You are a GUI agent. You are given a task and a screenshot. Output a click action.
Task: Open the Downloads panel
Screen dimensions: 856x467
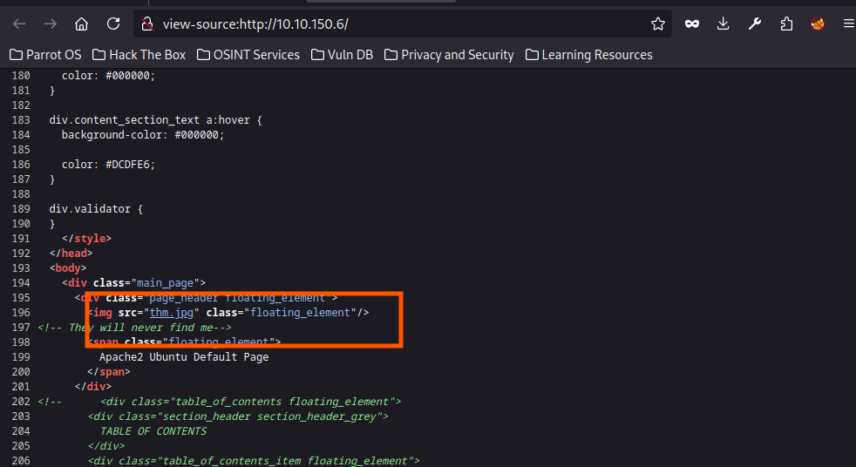pyautogui.click(x=723, y=24)
